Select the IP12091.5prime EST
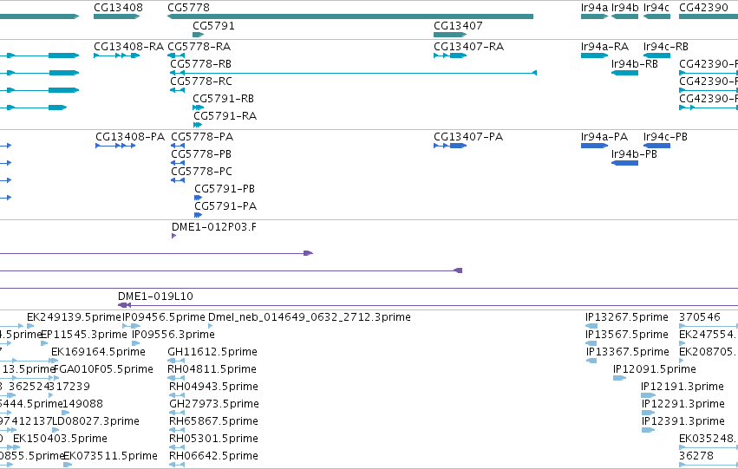Screen dimensions: 738x469 pyautogui.click(x=619, y=378)
